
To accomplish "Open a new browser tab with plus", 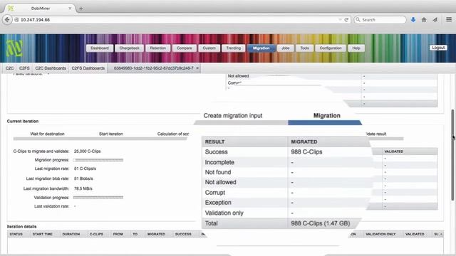I will point(81,9).
